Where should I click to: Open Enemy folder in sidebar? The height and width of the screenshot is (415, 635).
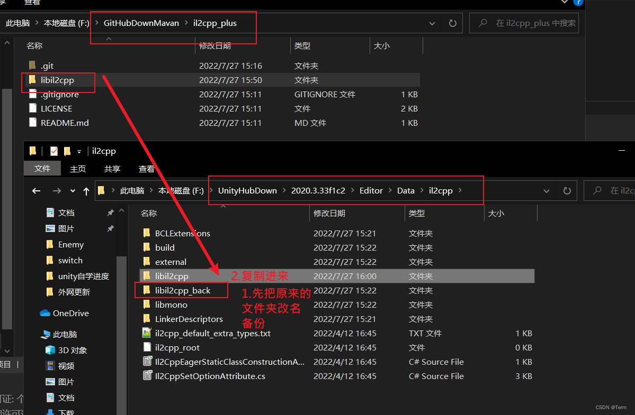point(71,245)
